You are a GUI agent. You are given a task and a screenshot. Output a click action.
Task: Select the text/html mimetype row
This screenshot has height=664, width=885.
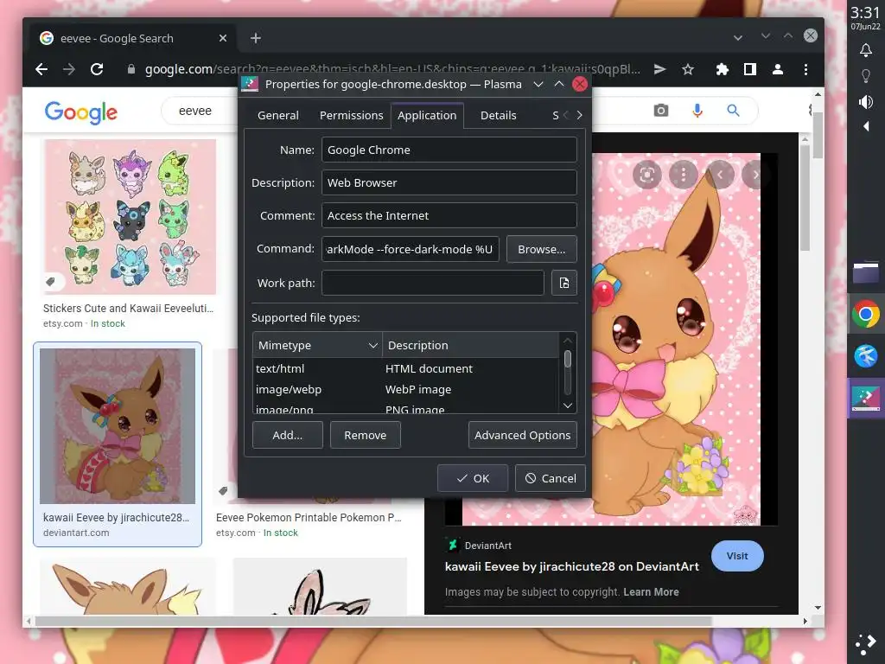coord(406,368)
